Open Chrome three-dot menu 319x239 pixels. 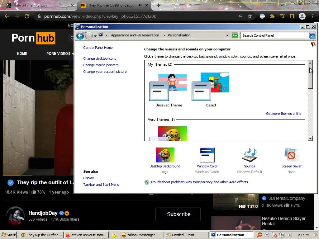pyautogui.click(x=312, y=16)
